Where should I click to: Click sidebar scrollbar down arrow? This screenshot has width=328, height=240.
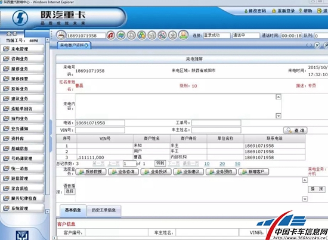(48, 211)
